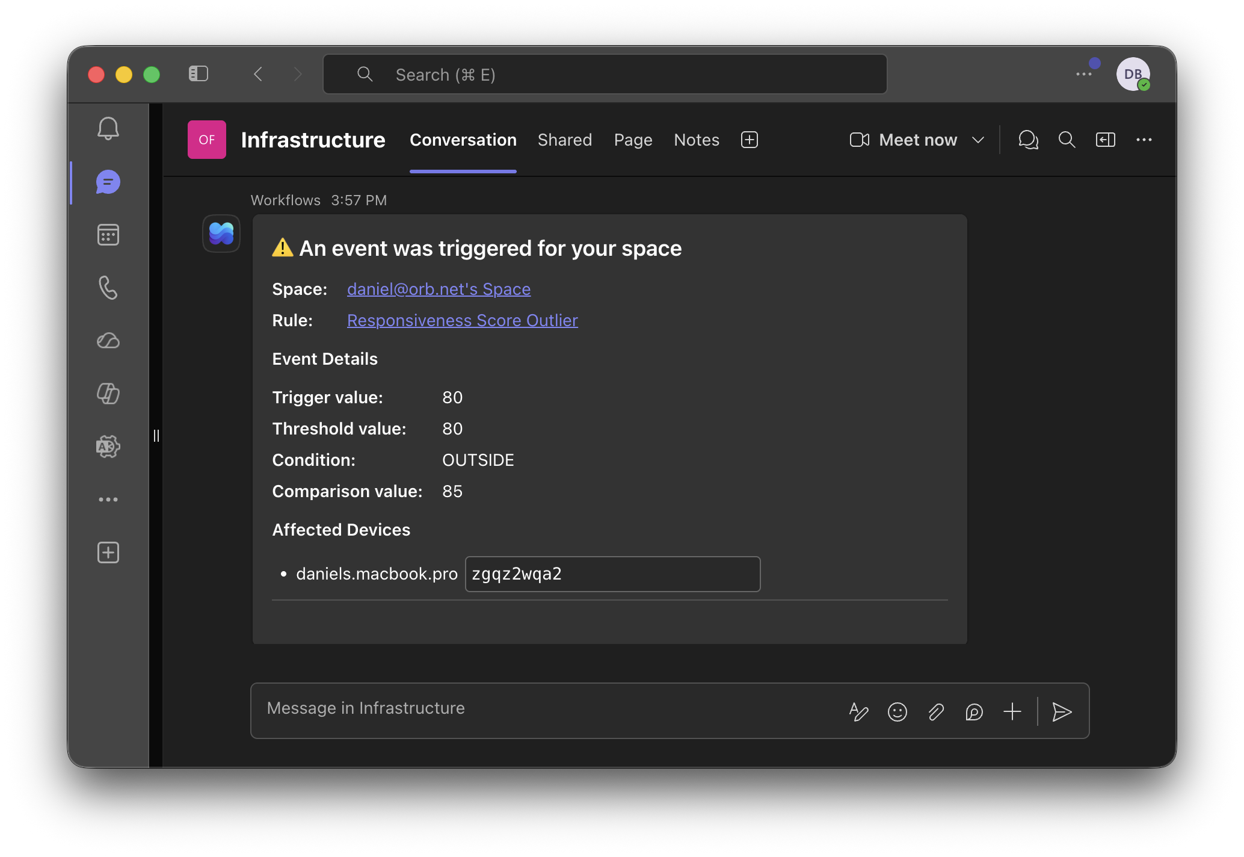This screenshot has width=1244, height=857.
Task: Open the daniel@orb.net's Space link
Action: 439,289
